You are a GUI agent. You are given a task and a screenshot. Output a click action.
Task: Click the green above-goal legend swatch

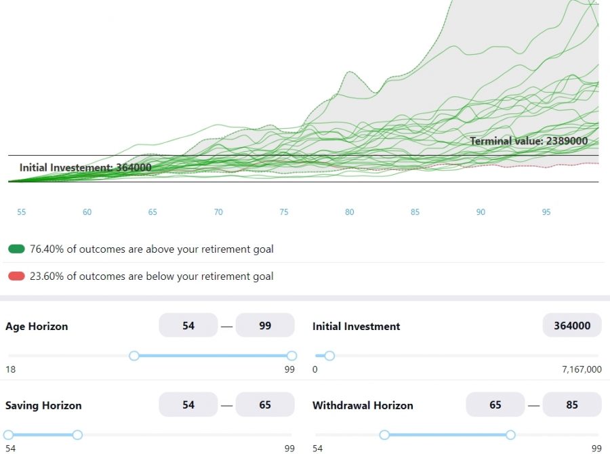(x=16, y=249)
